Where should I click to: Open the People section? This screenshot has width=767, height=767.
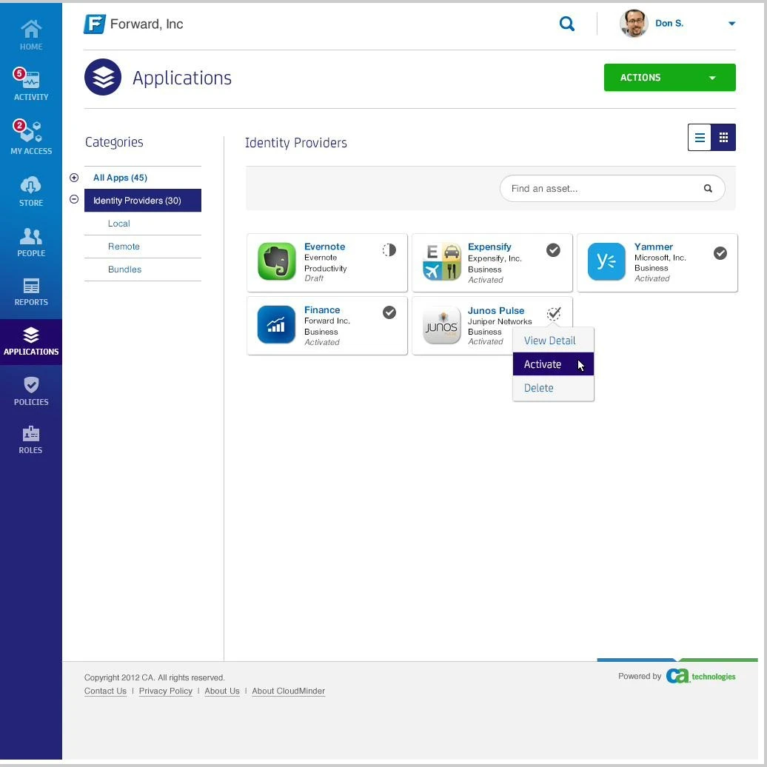pos(31,242)
